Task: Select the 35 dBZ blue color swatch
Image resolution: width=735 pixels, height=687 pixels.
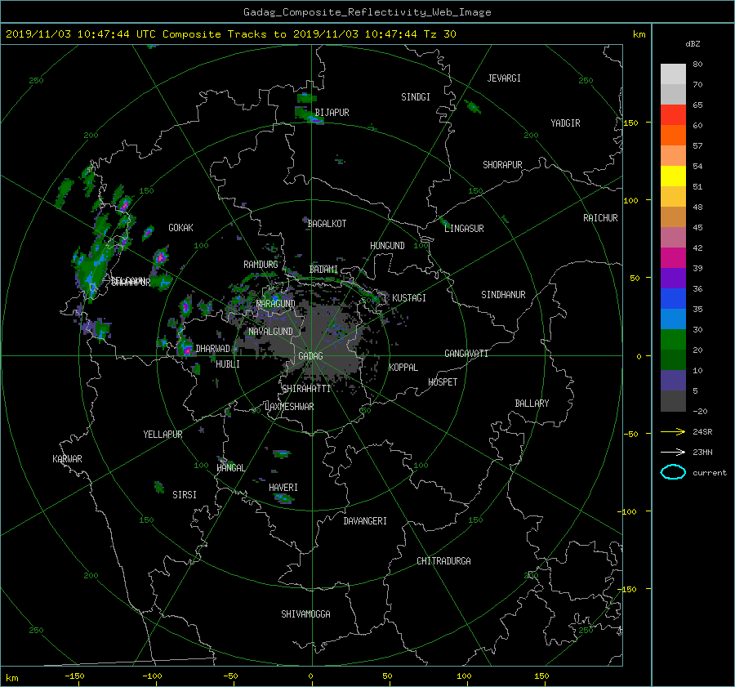Action: pos(673,298)
